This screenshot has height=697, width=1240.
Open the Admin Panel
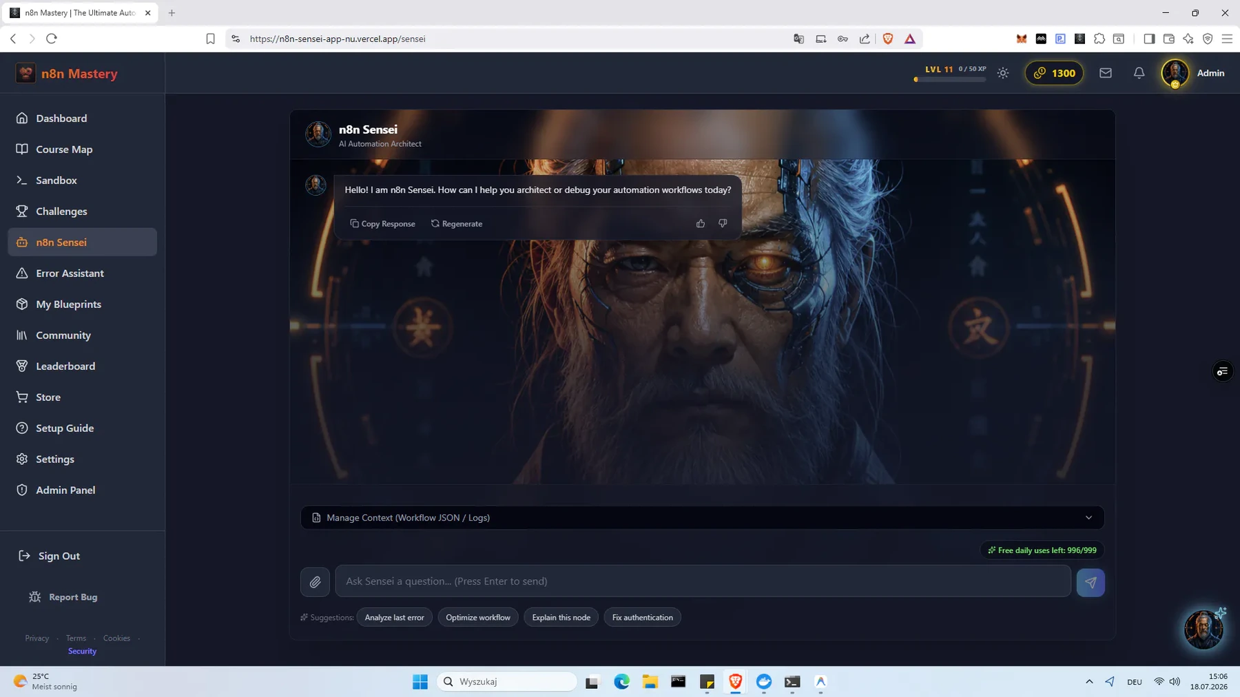[83, 490]
